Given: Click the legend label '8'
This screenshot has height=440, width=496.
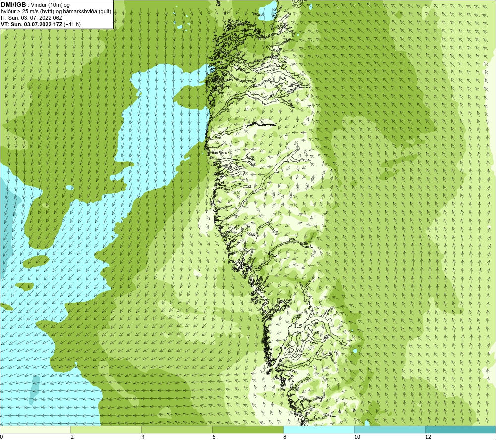Looking at the screenshot, I should [x=285, y=437].
